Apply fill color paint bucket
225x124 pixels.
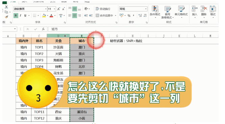click(x=44, y=15)
